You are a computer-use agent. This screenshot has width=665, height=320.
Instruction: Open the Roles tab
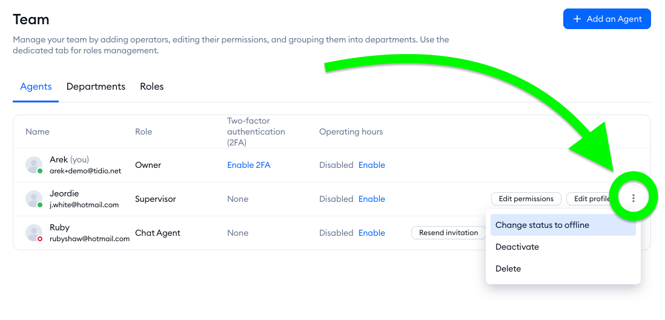click(151, 87)
